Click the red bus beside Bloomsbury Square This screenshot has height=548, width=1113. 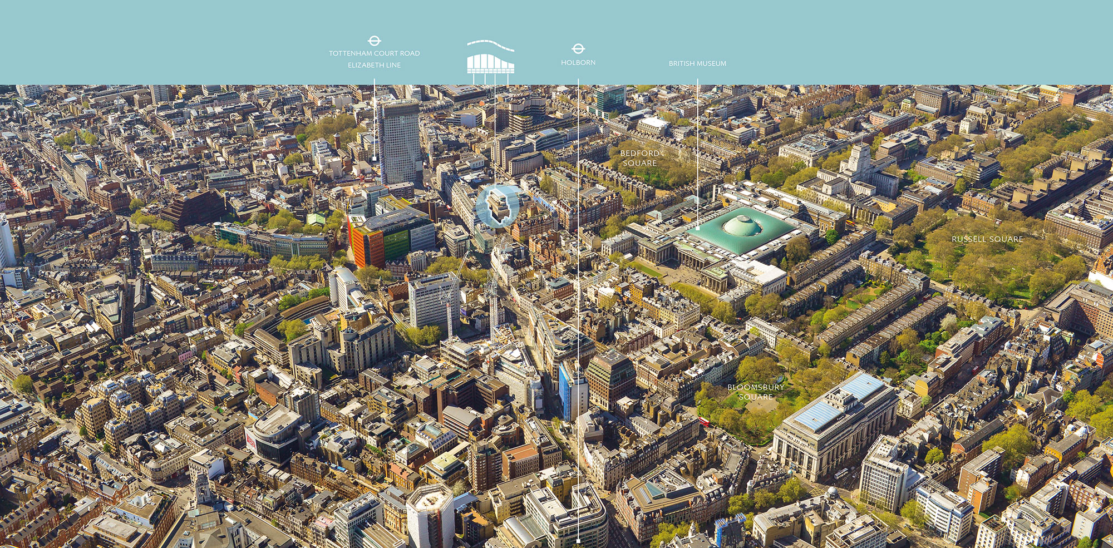click(x=705, y=422)
